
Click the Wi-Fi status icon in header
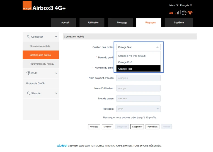click(190, 13)
